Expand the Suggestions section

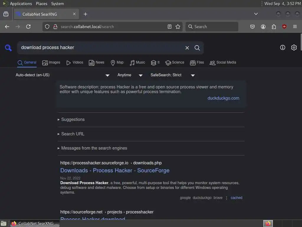click(73, 119)
